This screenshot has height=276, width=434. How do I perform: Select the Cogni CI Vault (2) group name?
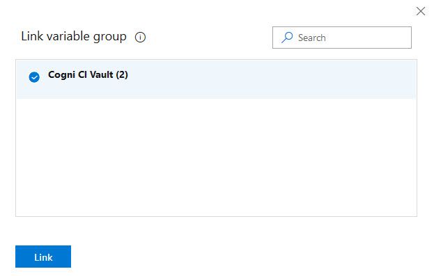(x=88, y=74)
